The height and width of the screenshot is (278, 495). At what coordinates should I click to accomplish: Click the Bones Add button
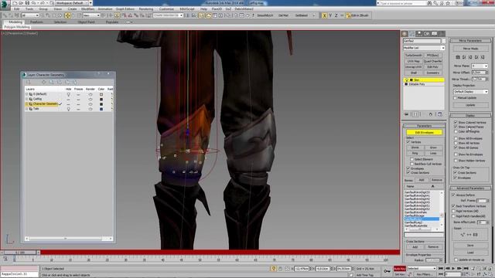421,180
